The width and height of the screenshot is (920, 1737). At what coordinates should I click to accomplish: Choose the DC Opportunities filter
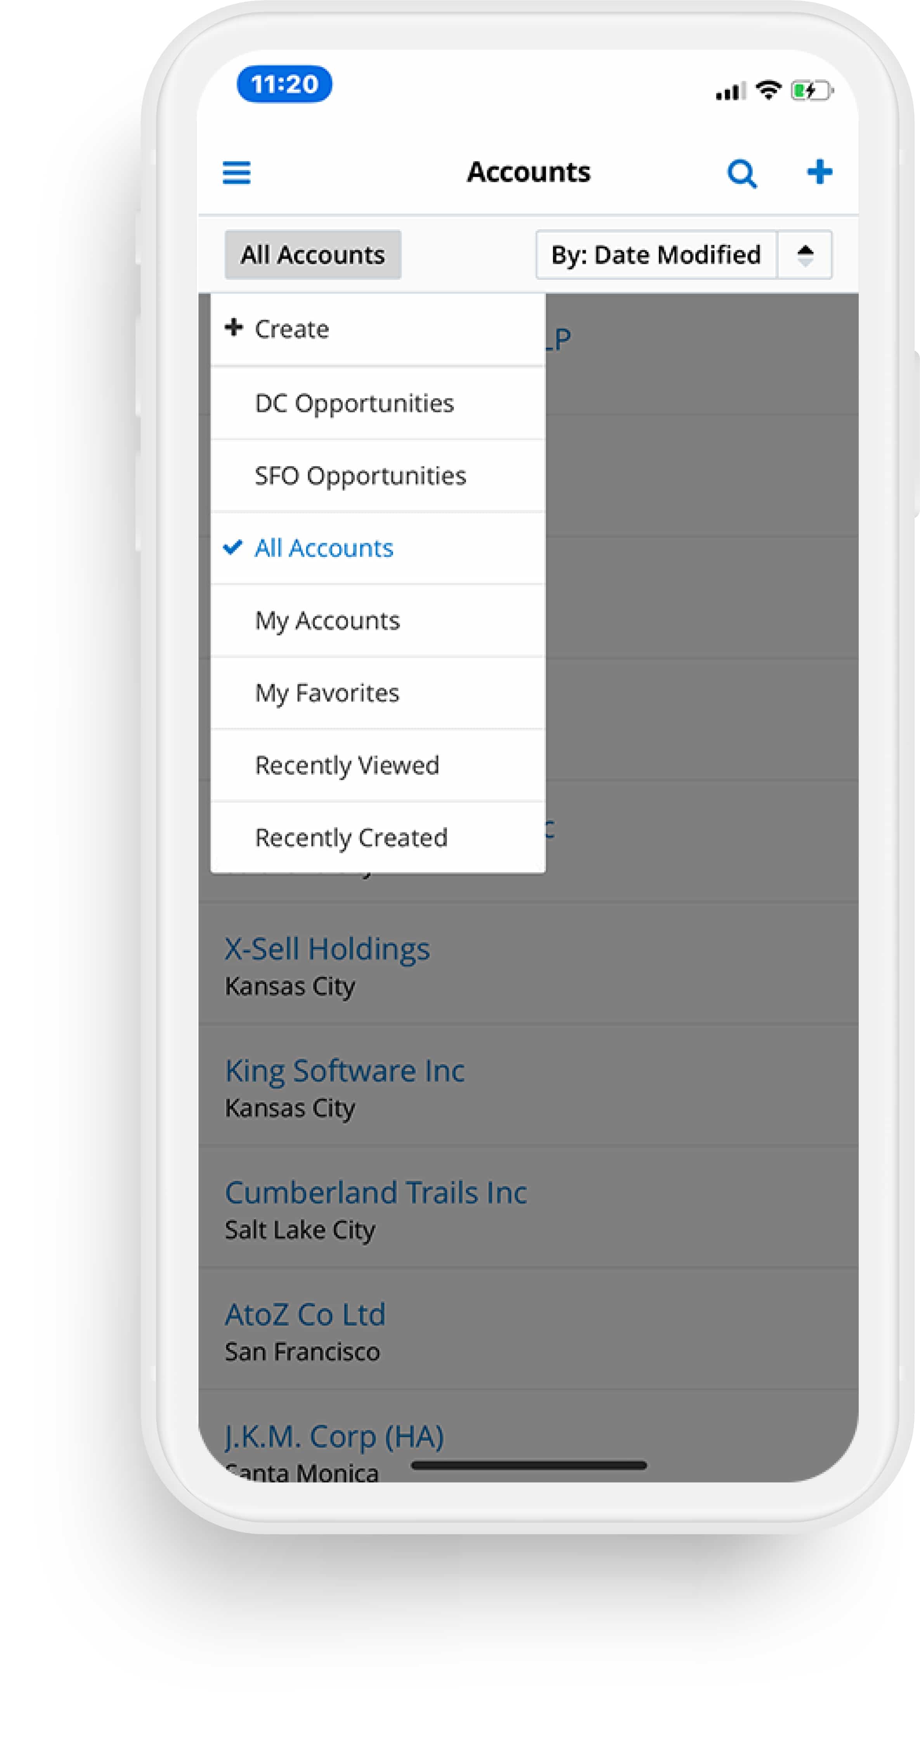pos(354,403)
